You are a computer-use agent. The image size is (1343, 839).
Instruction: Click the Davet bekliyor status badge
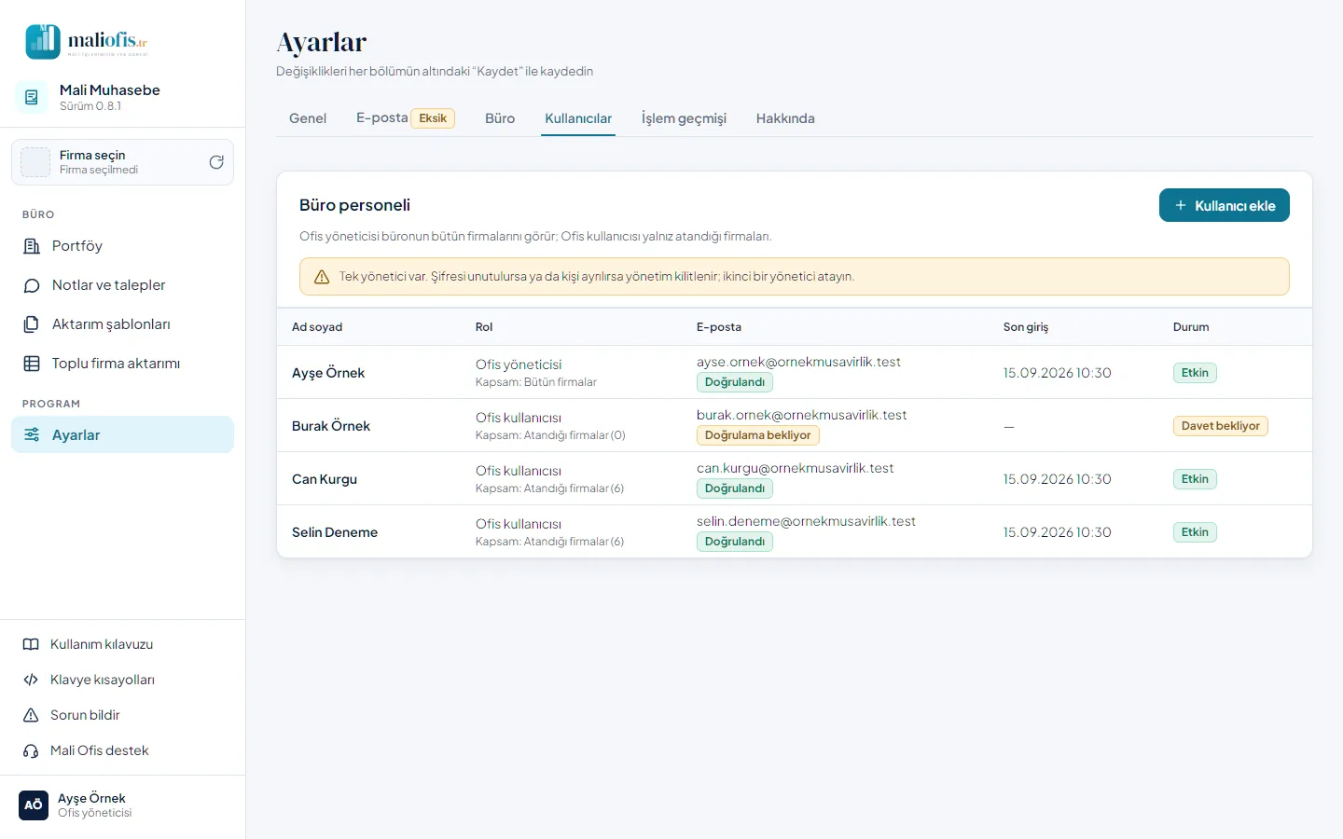(1220, 426)
